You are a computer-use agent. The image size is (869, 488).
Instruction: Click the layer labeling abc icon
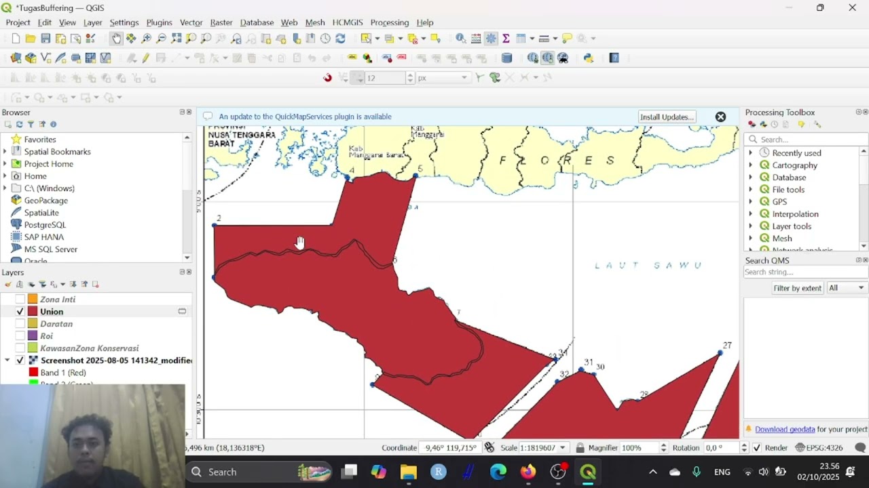[x=352, y=58]
